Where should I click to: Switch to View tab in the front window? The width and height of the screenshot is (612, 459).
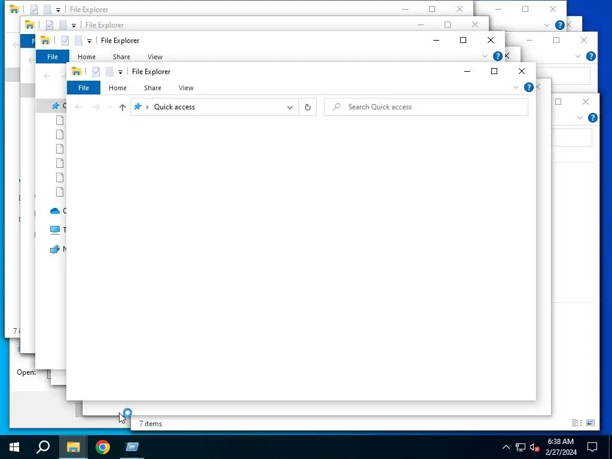(186, 88)
